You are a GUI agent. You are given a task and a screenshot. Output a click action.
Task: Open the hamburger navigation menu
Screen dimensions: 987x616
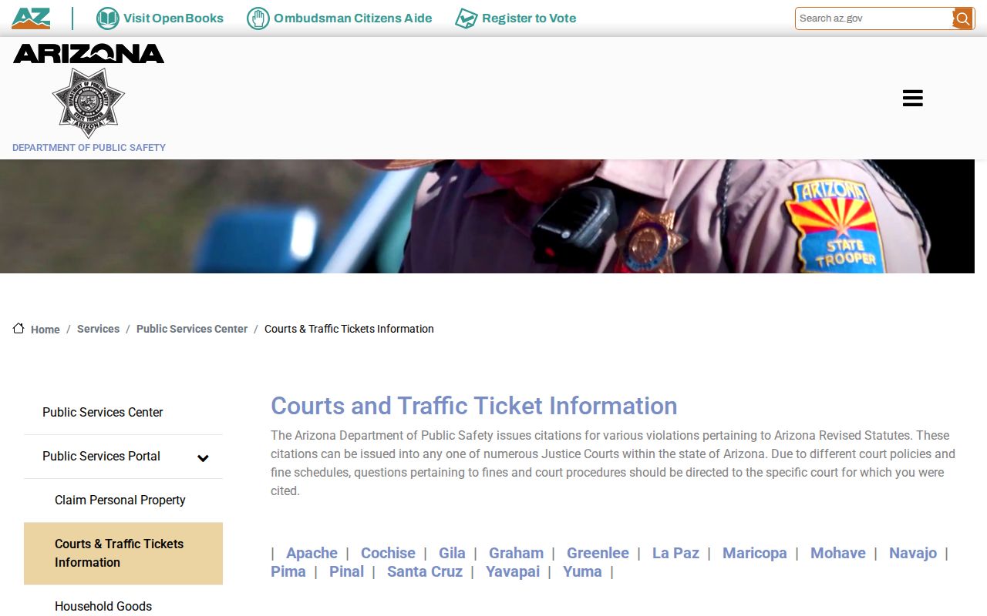pyautogui.click(x=913, y=98)
